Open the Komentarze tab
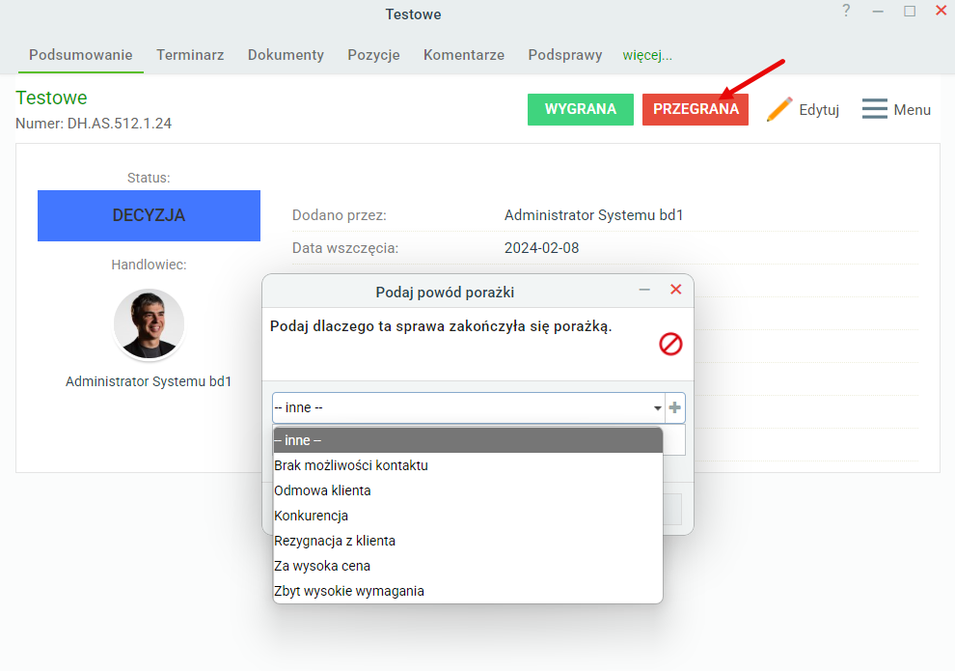This screenshot has width=955, height=671. [x=464, y=55]
